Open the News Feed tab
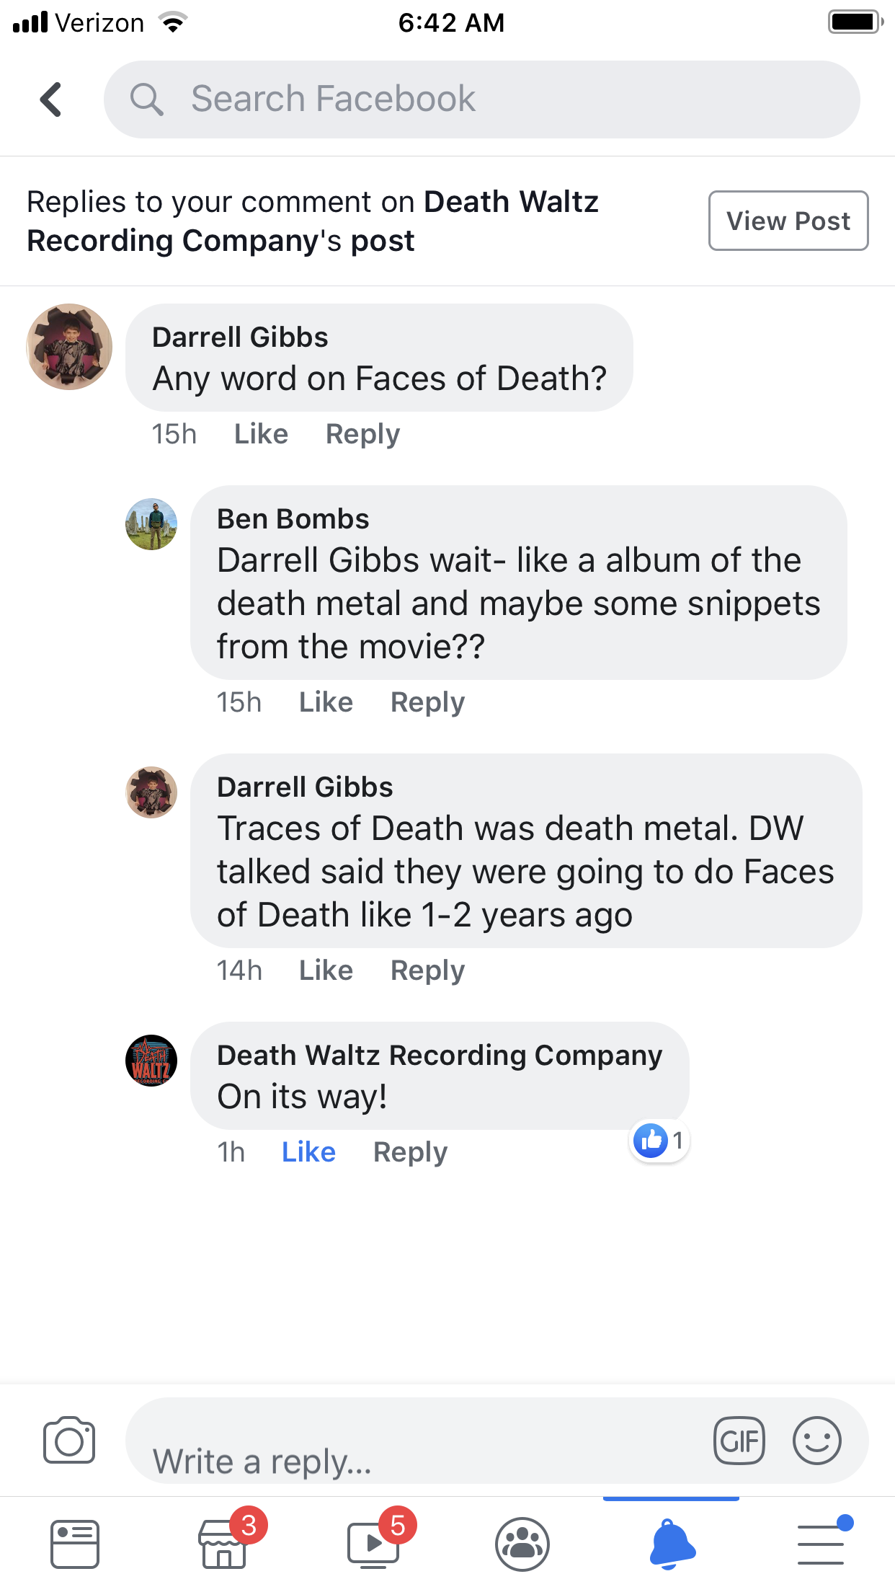The height and width of the screenshot is (1592, 895). tap(75, 1544)
